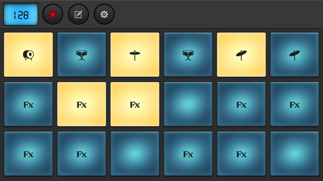Hit the blue crash cymbal pad
This screenshot has height=181, width=323.
click(294, 55)
